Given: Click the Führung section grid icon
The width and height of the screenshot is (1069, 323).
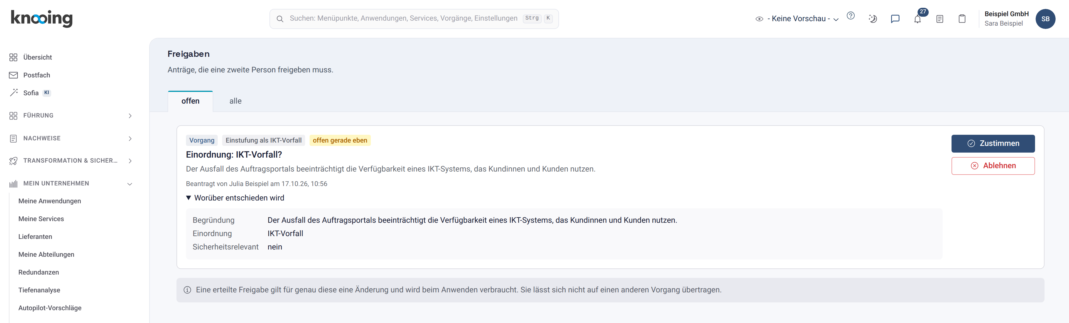Looking at the screenshot, I should 13,115.
